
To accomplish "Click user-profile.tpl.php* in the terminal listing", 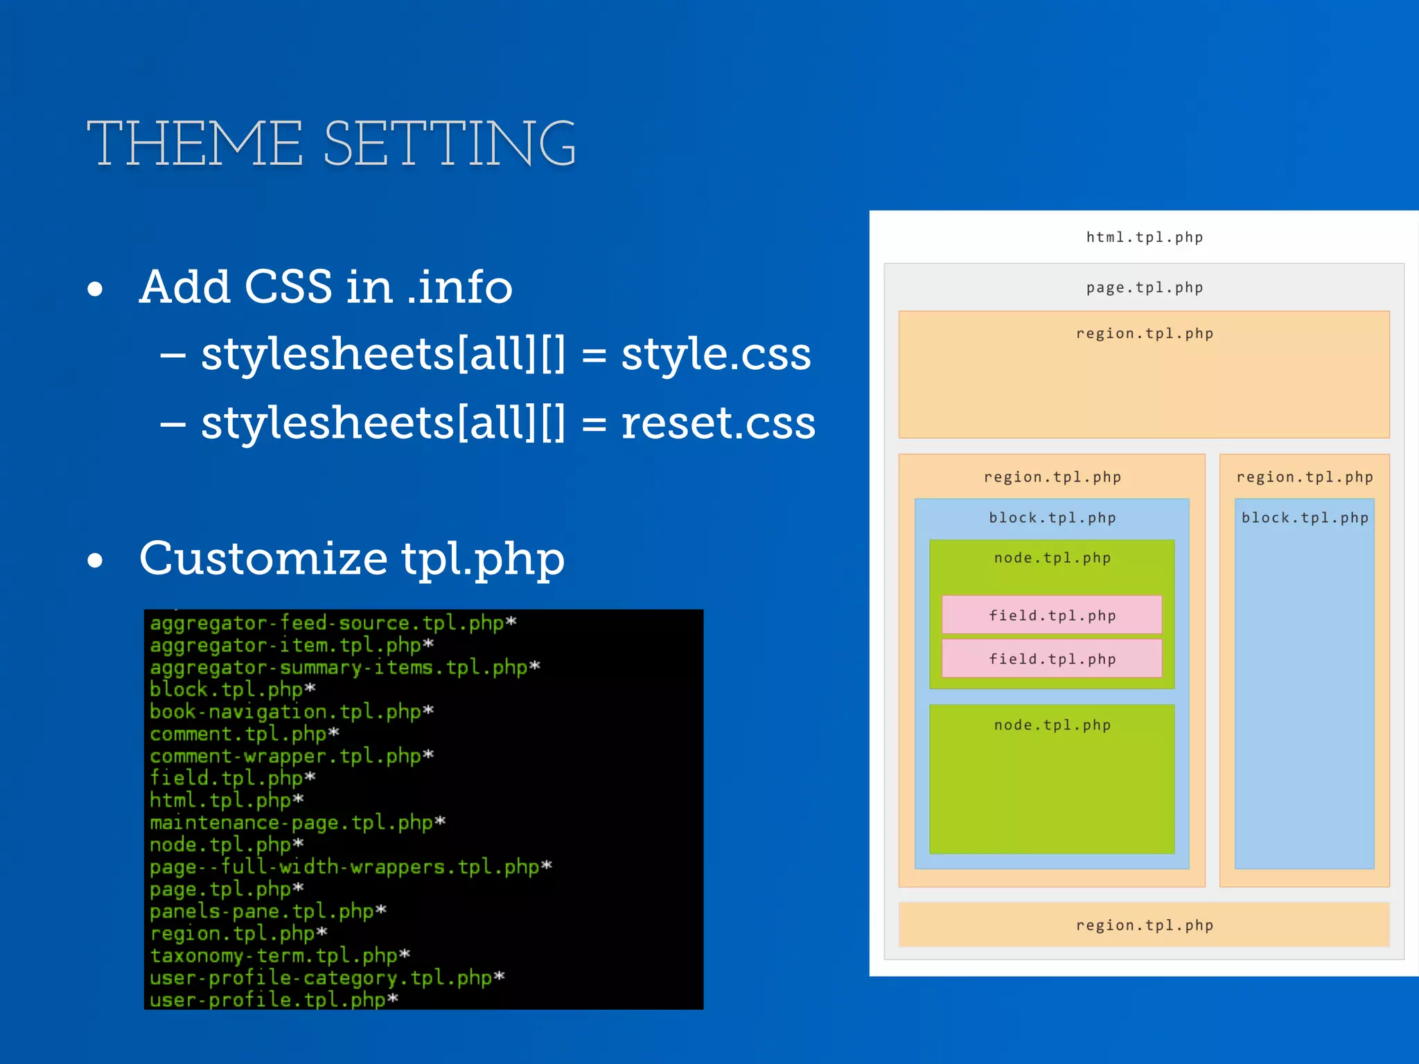I will [274, 1000].
